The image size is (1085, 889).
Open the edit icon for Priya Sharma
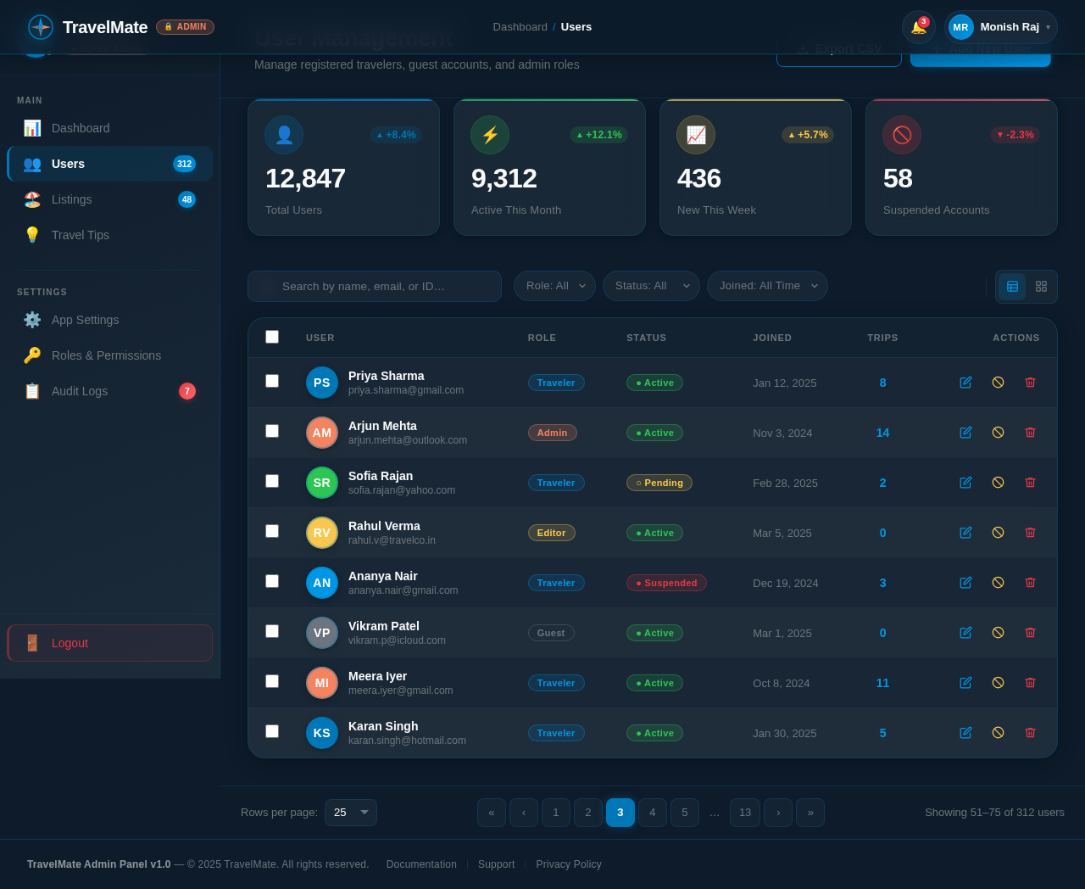tap(965, 383)
